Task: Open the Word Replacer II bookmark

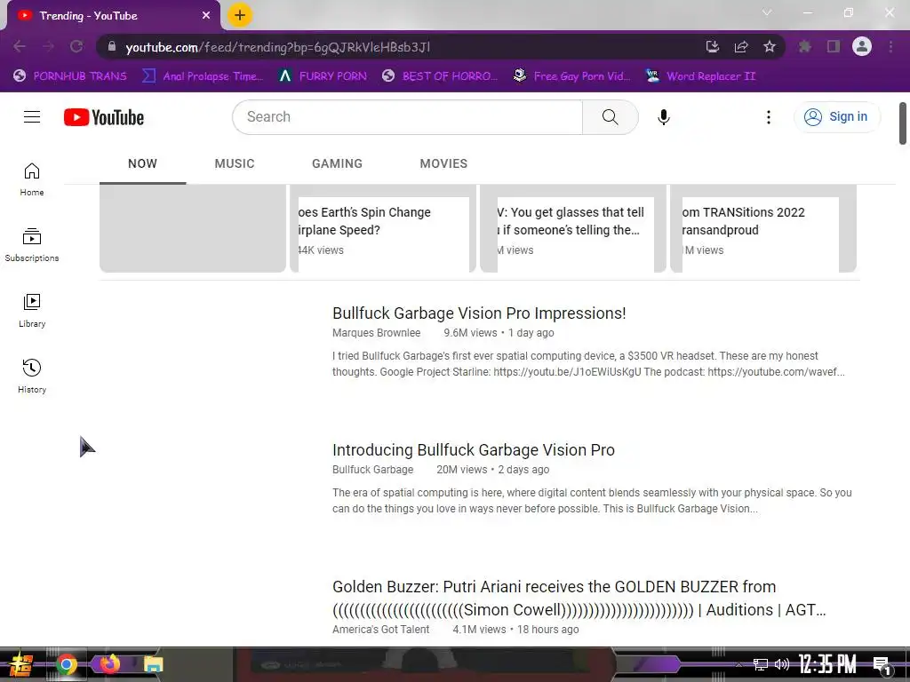Action: pyautogui.click(x=700, y=76)
